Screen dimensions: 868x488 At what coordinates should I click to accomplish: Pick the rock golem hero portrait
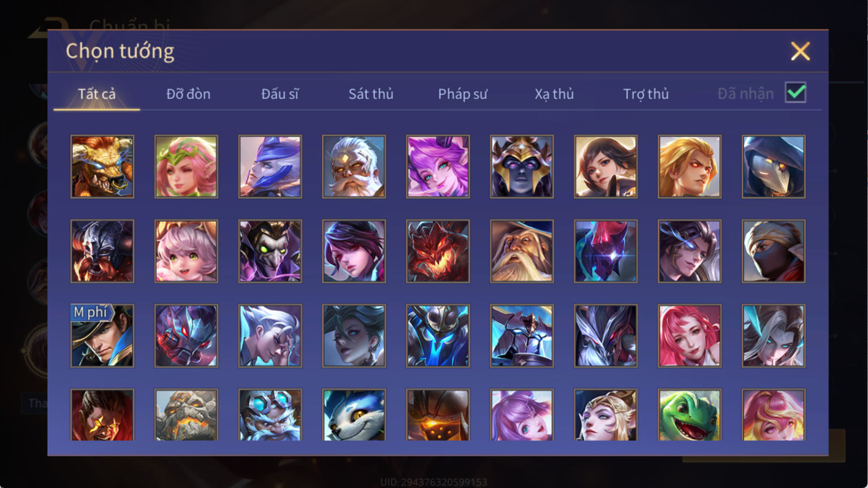tap(186, 415)
